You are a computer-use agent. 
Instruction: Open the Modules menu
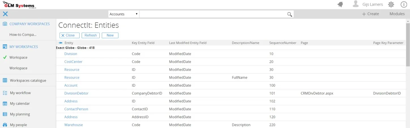[x=397, y=14]
